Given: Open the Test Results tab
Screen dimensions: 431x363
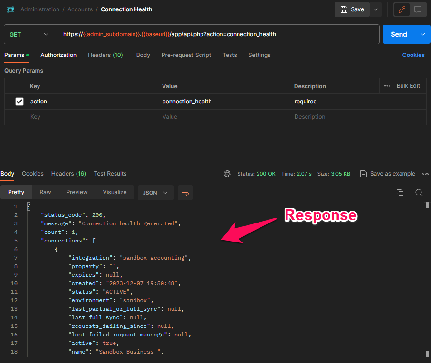Looking at the screenshot, I should pos(110,174).
